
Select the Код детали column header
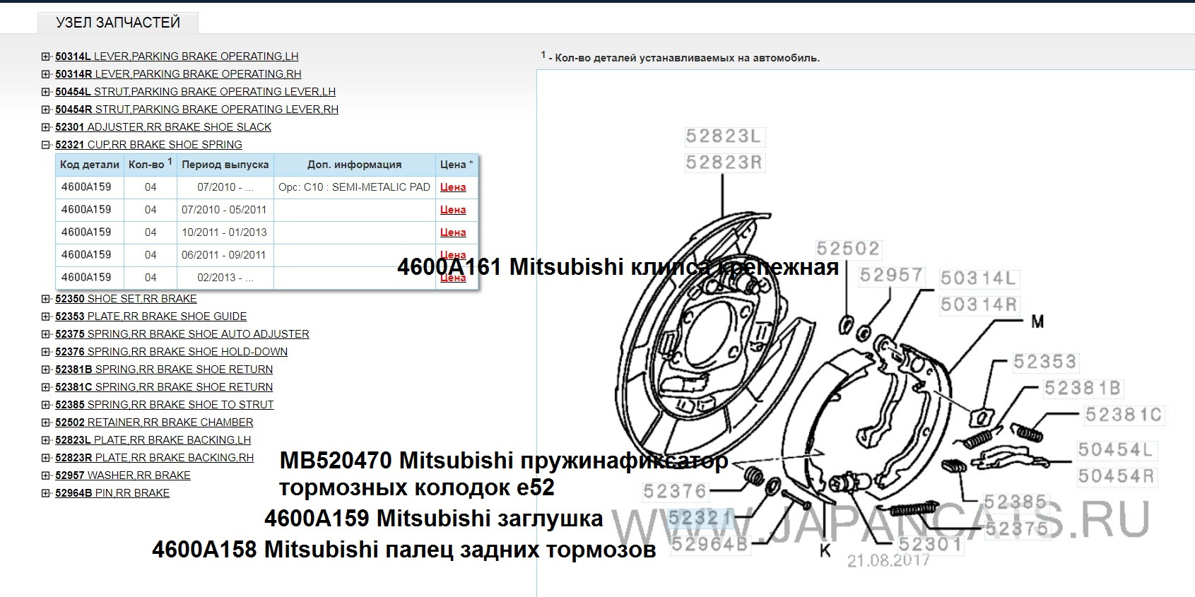[90, 165]
